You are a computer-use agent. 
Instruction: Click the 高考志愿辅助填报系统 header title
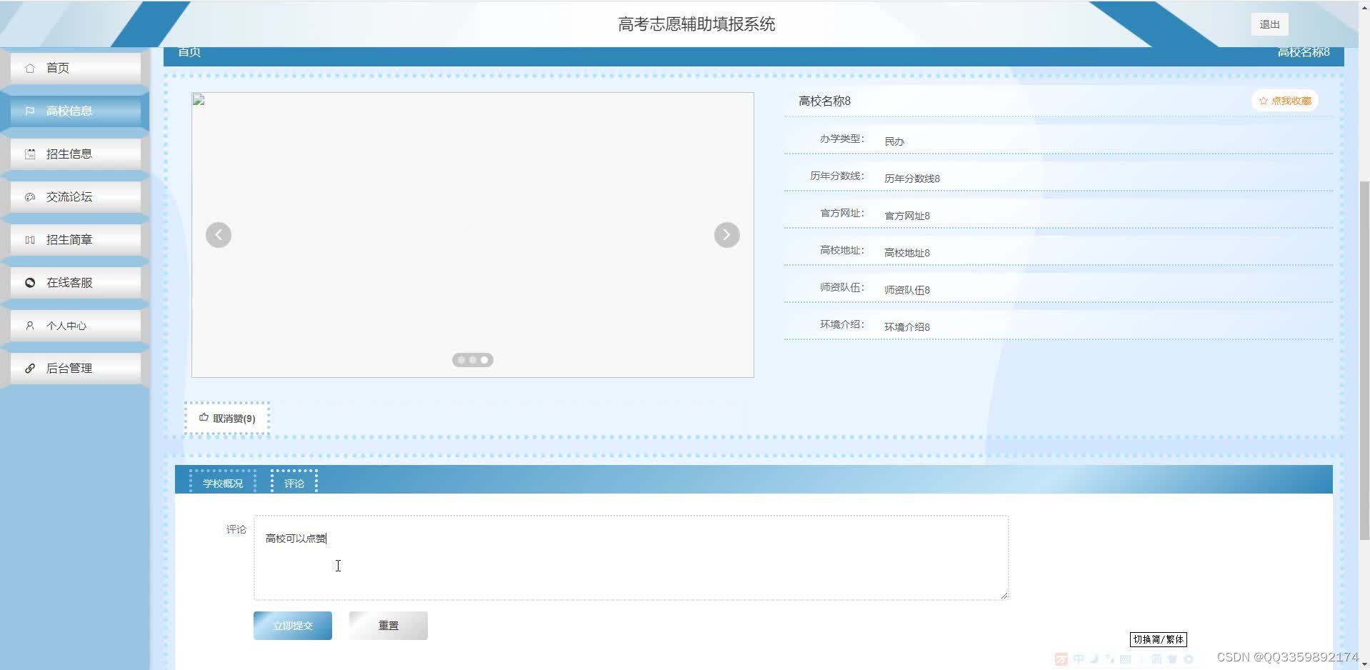(x=696, y=24)
